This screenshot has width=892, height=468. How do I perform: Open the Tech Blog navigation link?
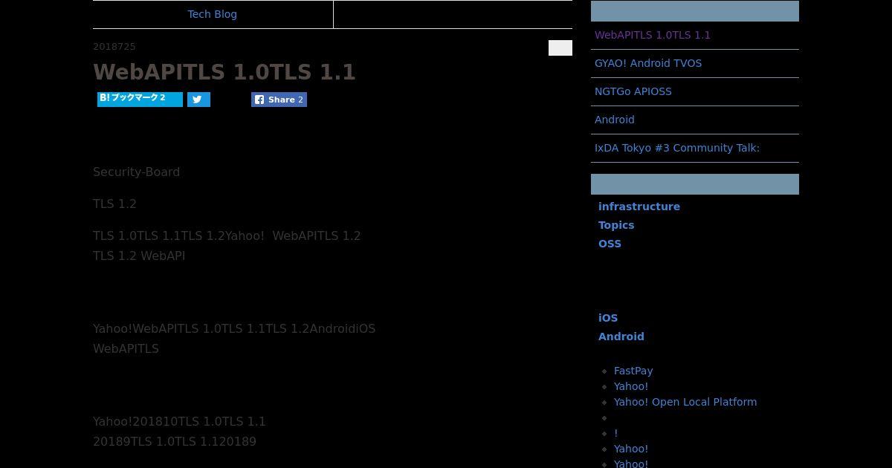tap(213, 14)
